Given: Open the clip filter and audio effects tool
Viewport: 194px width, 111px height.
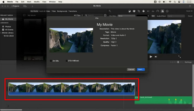Looking at the screenshot, I should pyautogui.click(x=162, y=11).
